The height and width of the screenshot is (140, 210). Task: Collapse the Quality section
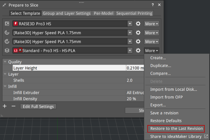pyautogui.click(x=5, y=62)
